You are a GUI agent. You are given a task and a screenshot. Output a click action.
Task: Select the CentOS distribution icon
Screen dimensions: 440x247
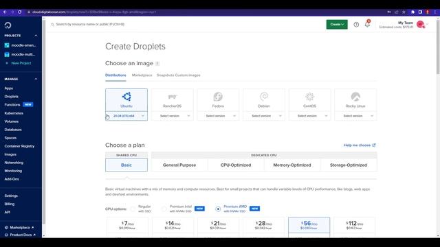pyautogui.click(x=309, y=97)
